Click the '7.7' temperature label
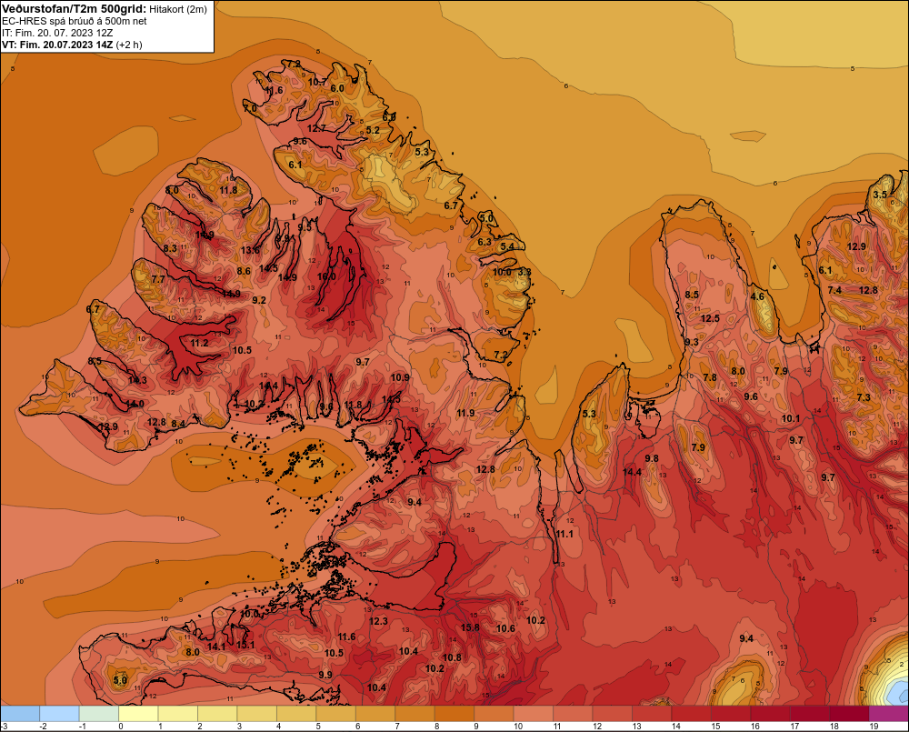 pos(157,279)
